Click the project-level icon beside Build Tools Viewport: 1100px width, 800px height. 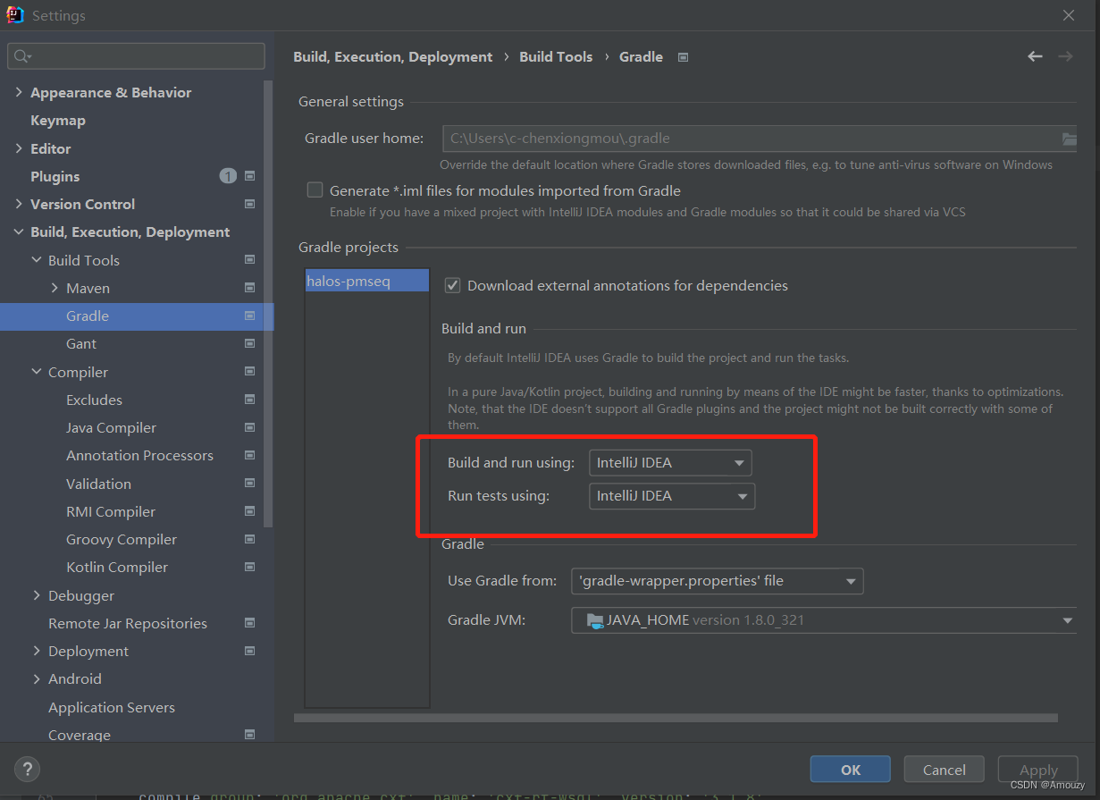point(250,260)
